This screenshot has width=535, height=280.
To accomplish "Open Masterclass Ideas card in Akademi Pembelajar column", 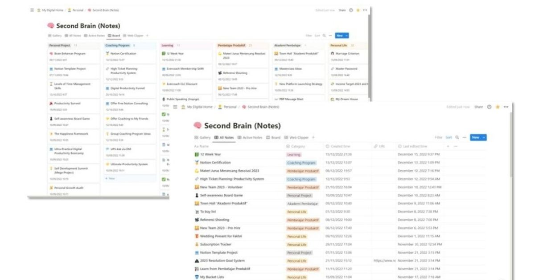I will click(299, 71).
